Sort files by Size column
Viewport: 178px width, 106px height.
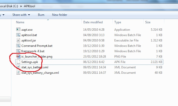148,22
